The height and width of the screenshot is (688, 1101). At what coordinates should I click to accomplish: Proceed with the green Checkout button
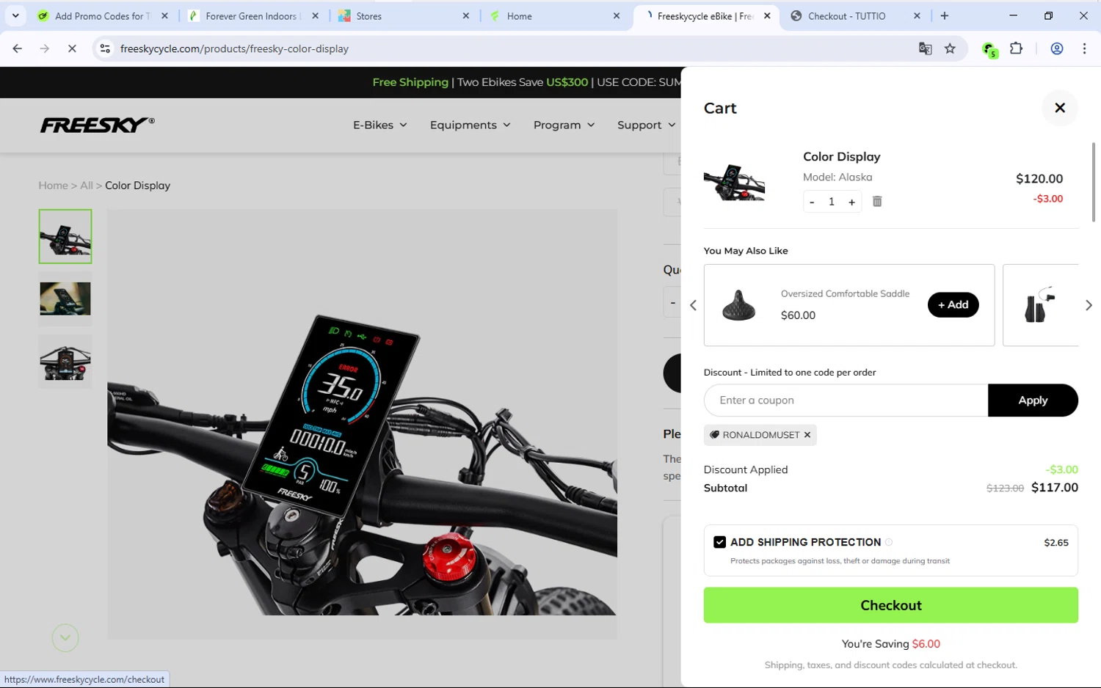[x=890, y=605]
